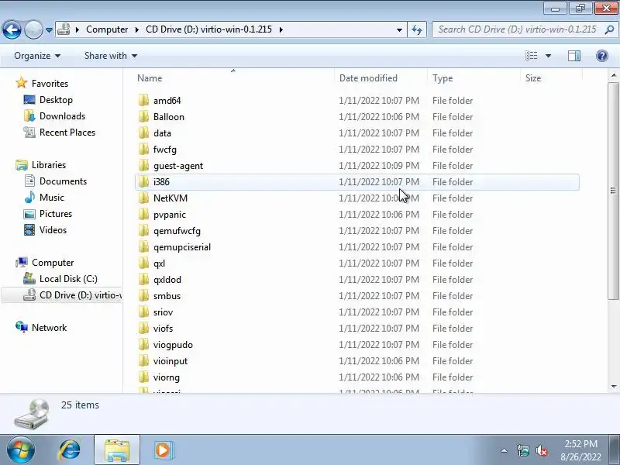Select the amd64 folder icon

click(143, 100)
